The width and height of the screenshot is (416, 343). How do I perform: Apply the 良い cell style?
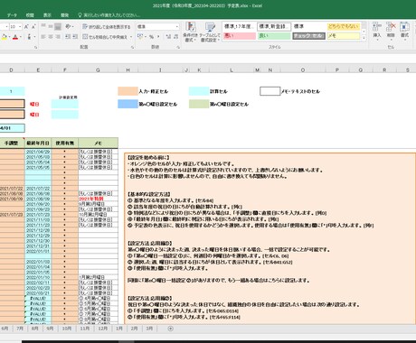[274, 36]
